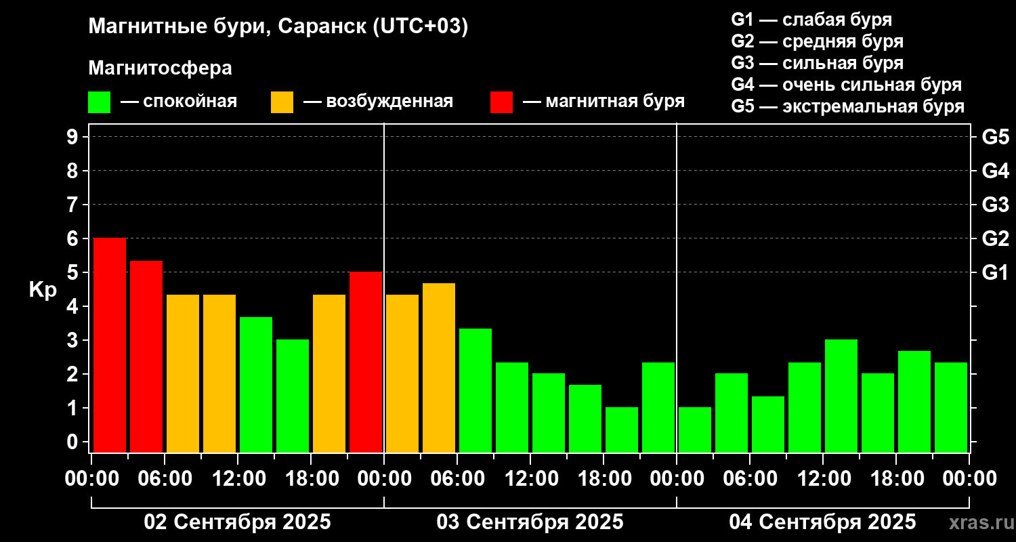Click the 'G1 — слабая буря' legend line
The image size is (1016, 542).
click(811, 19)
